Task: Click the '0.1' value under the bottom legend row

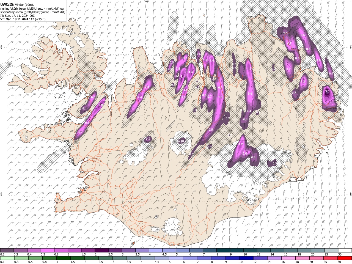Action: tap(2, 262)
